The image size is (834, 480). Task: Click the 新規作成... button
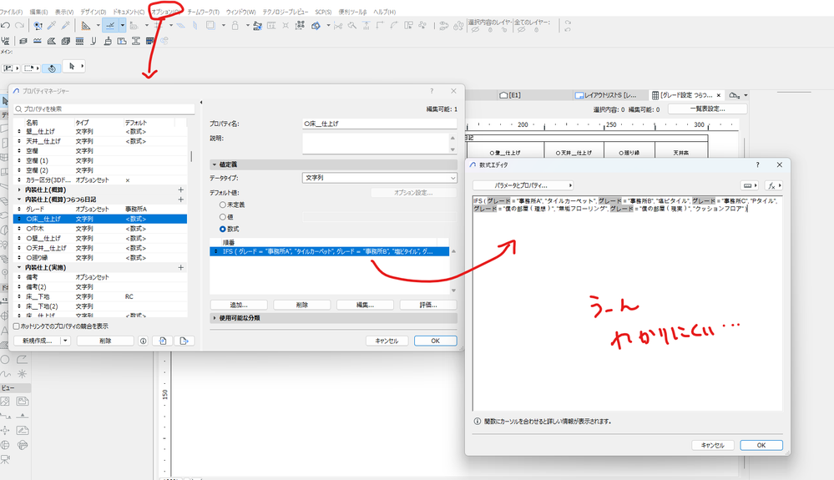click(38, 341)
